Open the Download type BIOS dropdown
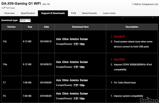This screenshot has height=103, width=159. click(25, 20)
